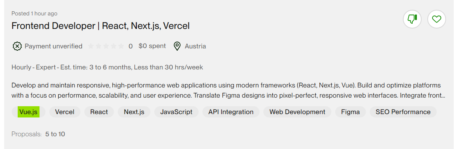Click the Next.js skill tag

[x=134, y=112]
